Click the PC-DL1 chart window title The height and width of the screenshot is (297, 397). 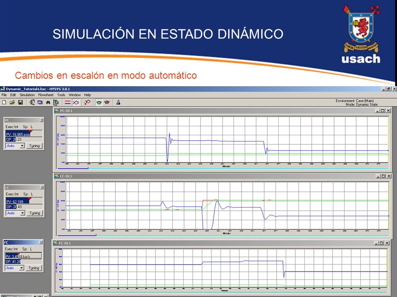(x=66, y=111)
